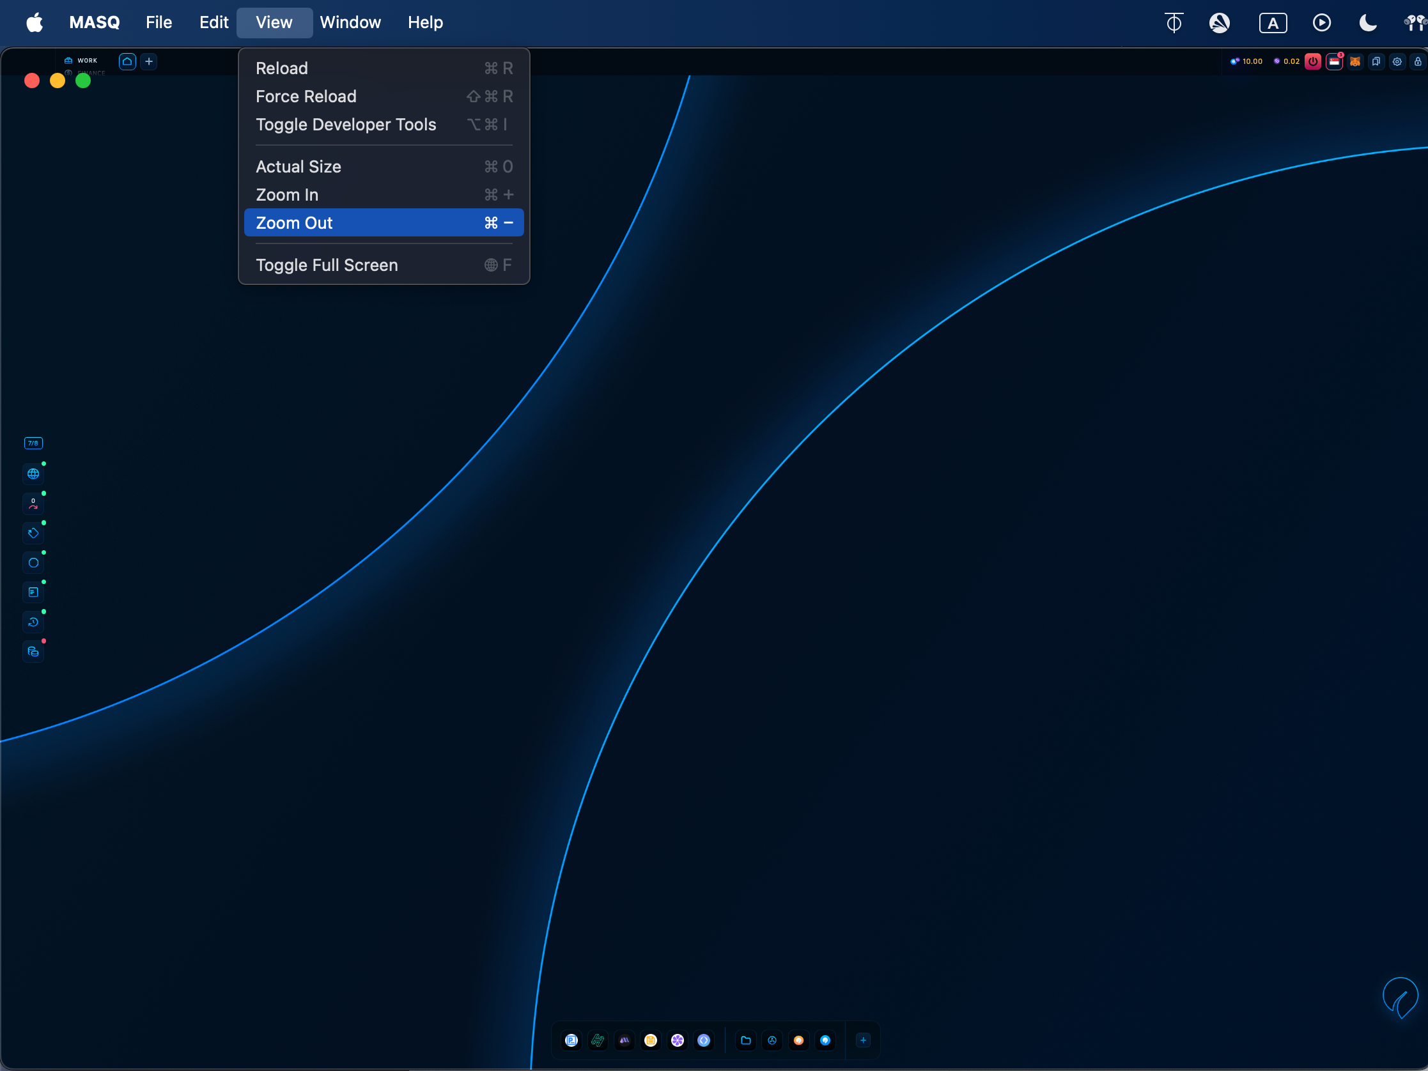This screenshot has width=1428, height=1071.
Task: Open the orange floppy disk dock app
Action: tap(651, 1040)
